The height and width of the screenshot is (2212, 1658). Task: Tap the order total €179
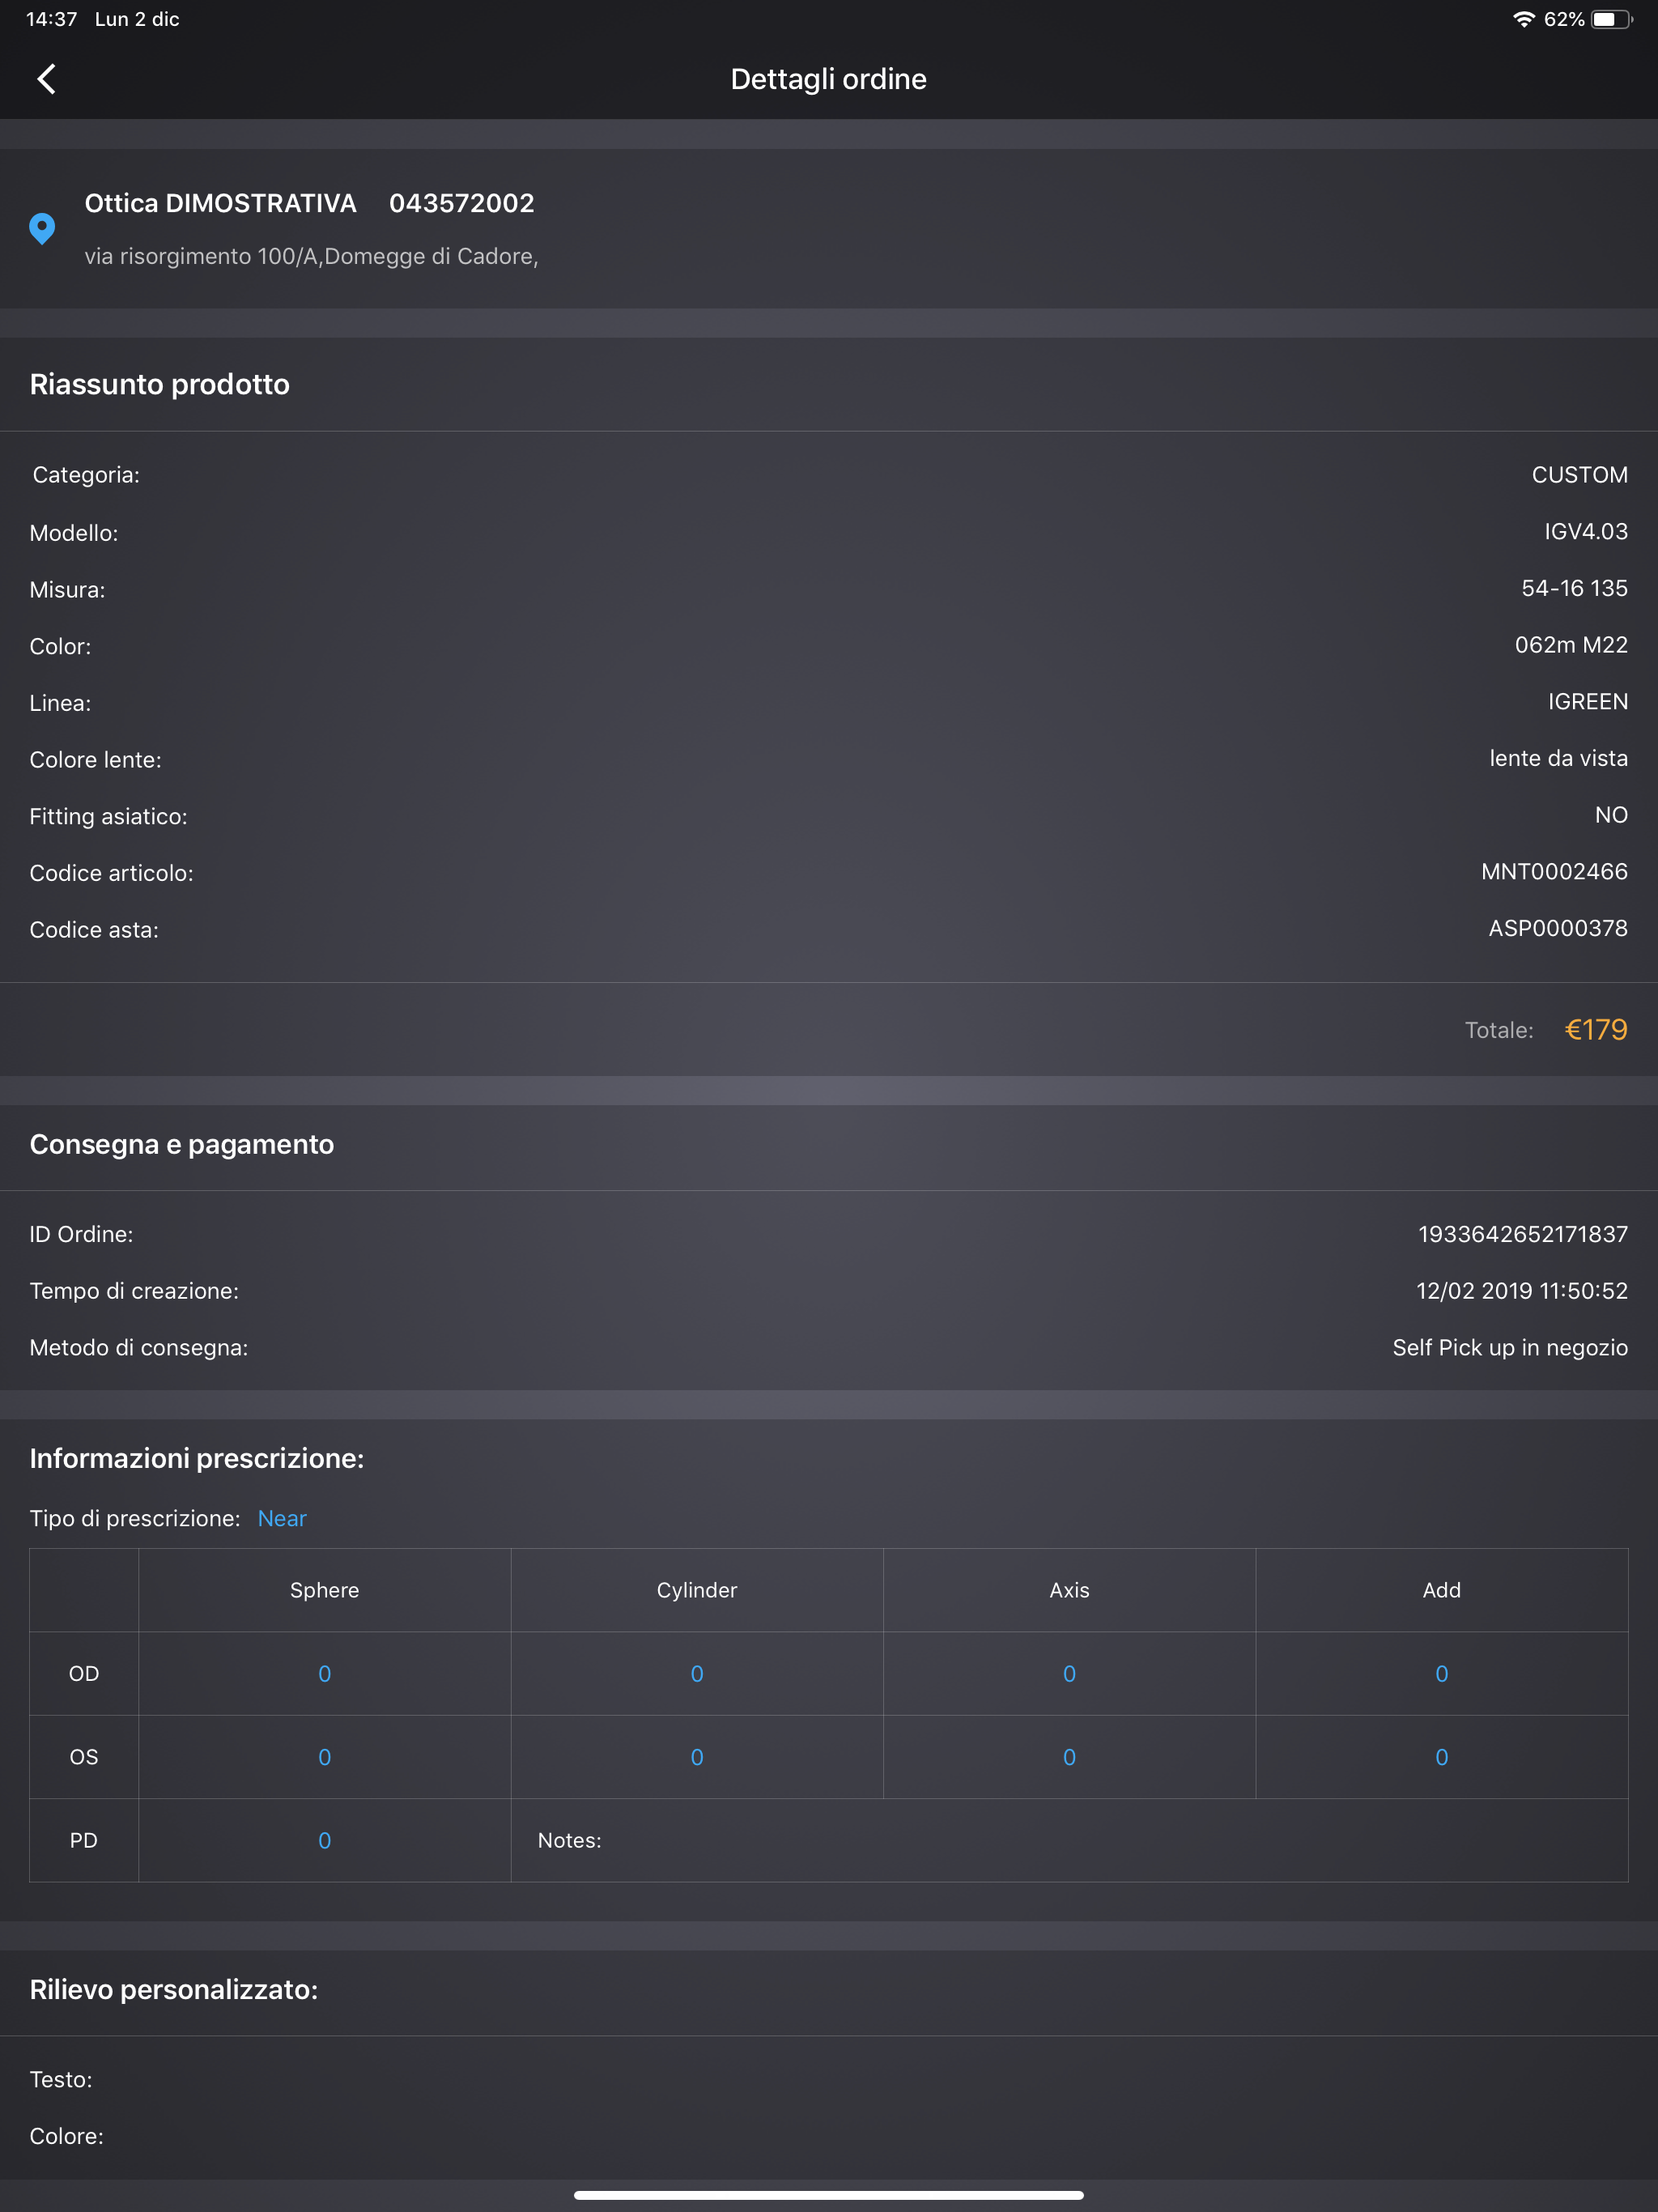click(1595, 1029)
